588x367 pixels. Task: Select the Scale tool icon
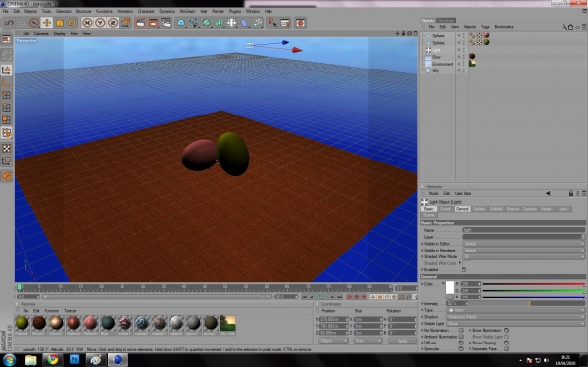pos(59,23)
